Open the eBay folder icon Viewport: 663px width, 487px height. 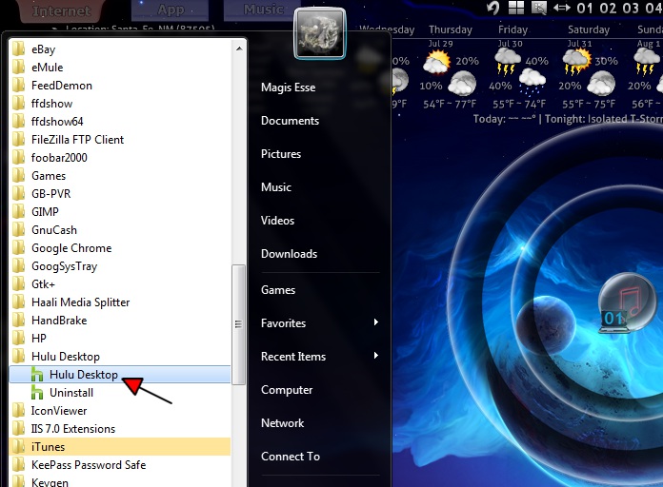click(19, 49)
